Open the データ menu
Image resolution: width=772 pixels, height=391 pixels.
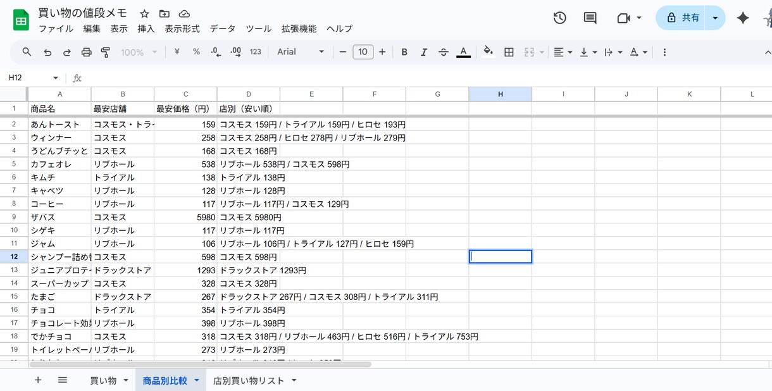[x=223, y=28]
